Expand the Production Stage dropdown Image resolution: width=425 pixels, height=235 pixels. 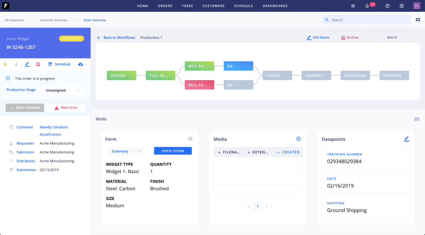(x=62, y=90)
